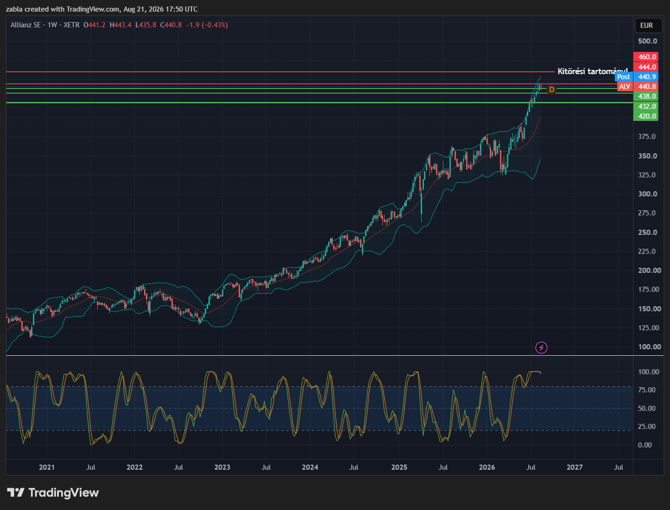Click 250.0 on the price axis
Image resolution: width=670 pixels, height=510 pixels.
[x=648, y=233]
